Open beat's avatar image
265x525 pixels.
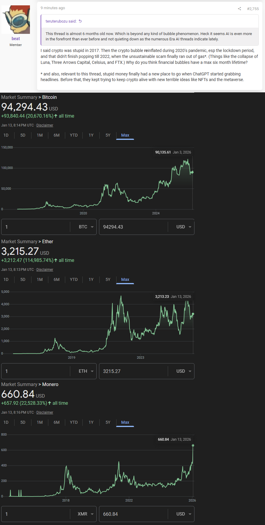(16, 20)
